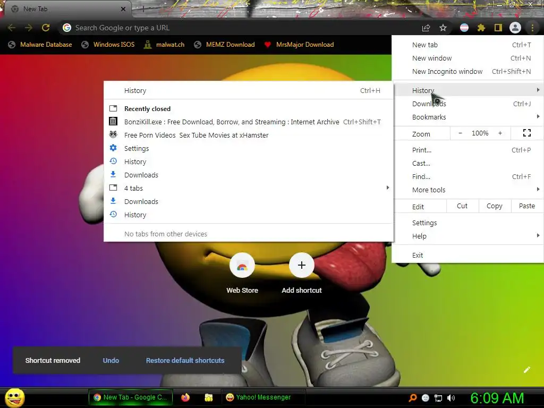
Task: Select the New Tab tab title
Action: pyautogui.click(x=35, y=9)
